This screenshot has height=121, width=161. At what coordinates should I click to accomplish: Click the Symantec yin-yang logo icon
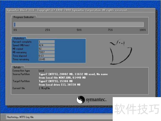click(x=80, y=100)
